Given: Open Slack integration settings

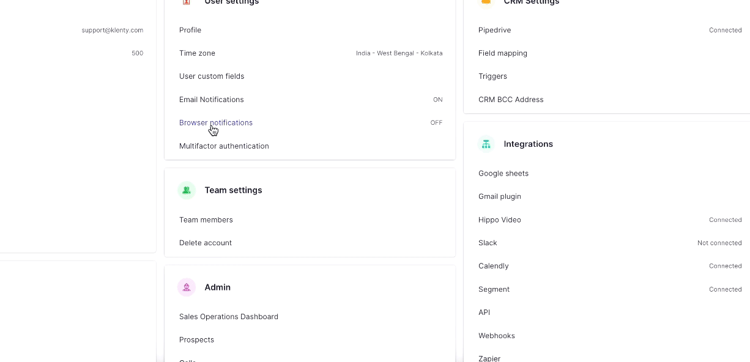Looking at the screenshot, I should point(488,243).
